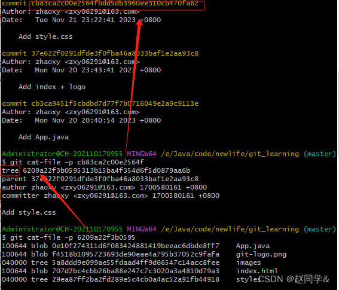Viewport: 339px width, 290px height.
Task: Click the parent line hash 37e622f0291d
Action: pyautogui.click(x=115, y=179)
